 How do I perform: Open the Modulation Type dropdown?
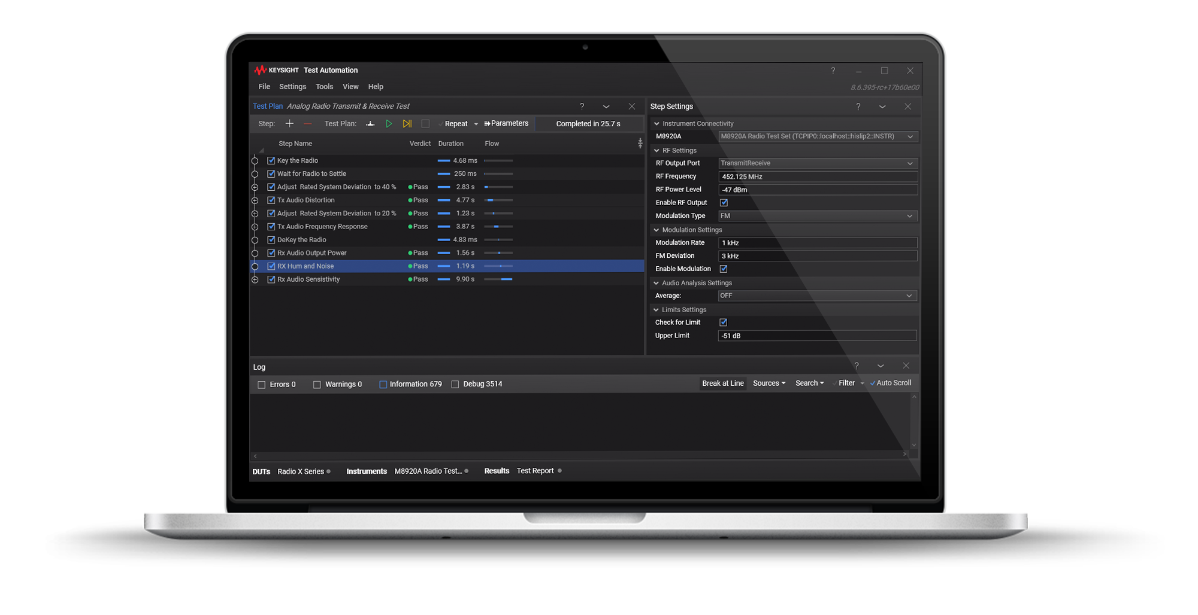(817, 216)
